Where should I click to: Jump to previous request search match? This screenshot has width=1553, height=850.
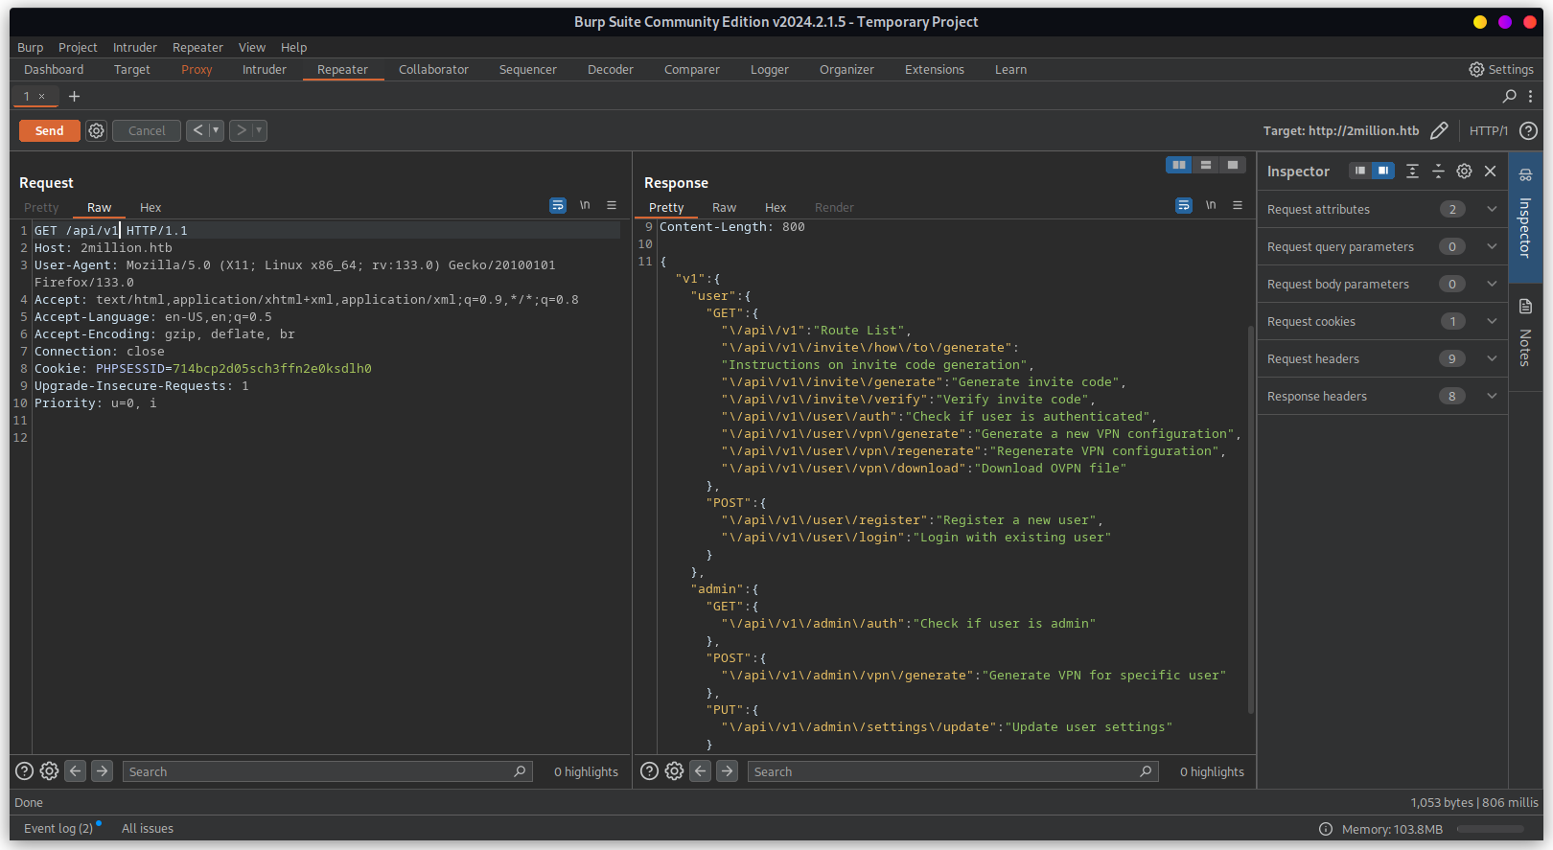[x=75, y=771]
